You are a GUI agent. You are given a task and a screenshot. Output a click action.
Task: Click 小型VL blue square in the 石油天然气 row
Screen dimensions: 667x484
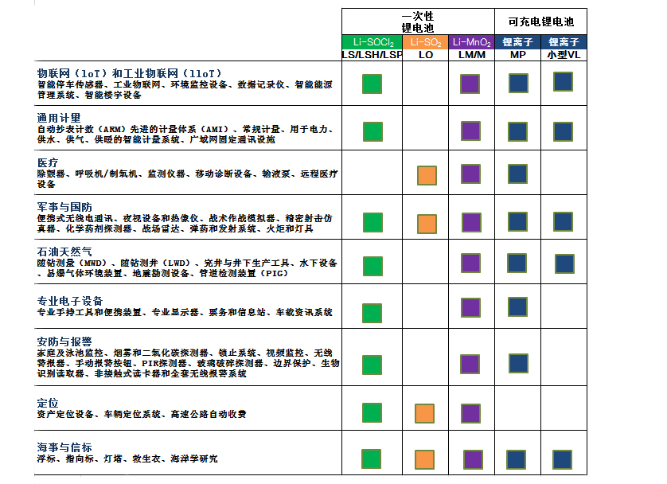click(x=565, y=263)
